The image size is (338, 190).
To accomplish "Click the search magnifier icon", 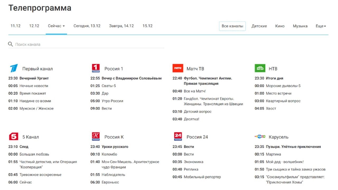I will 11,44.
